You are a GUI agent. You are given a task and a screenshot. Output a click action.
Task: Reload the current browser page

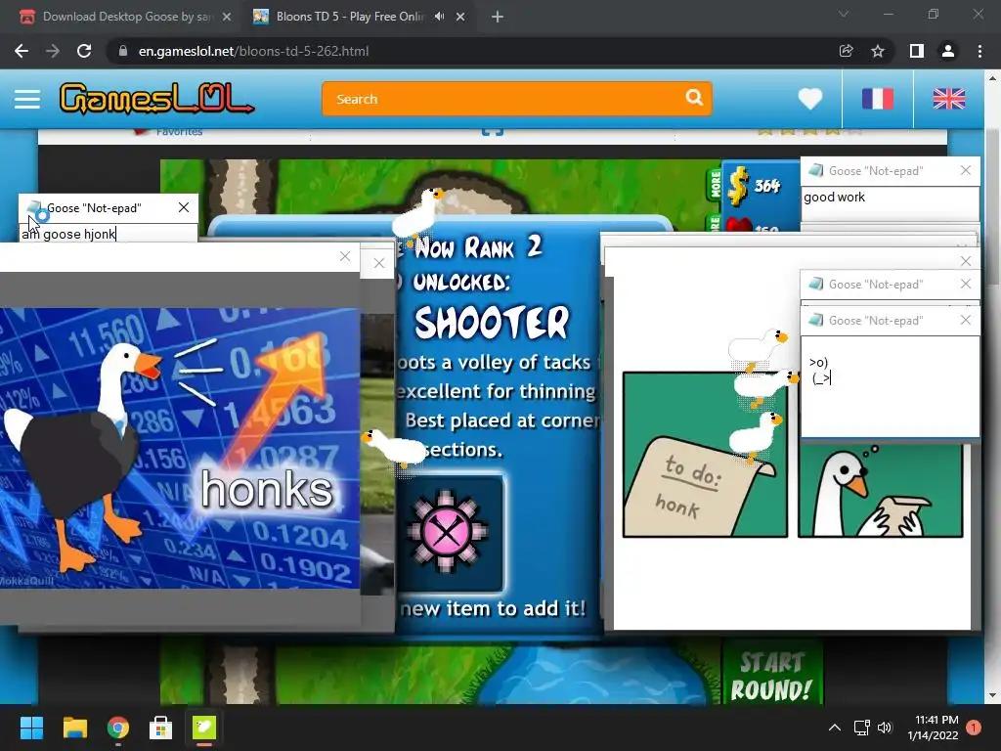[84, 51]
